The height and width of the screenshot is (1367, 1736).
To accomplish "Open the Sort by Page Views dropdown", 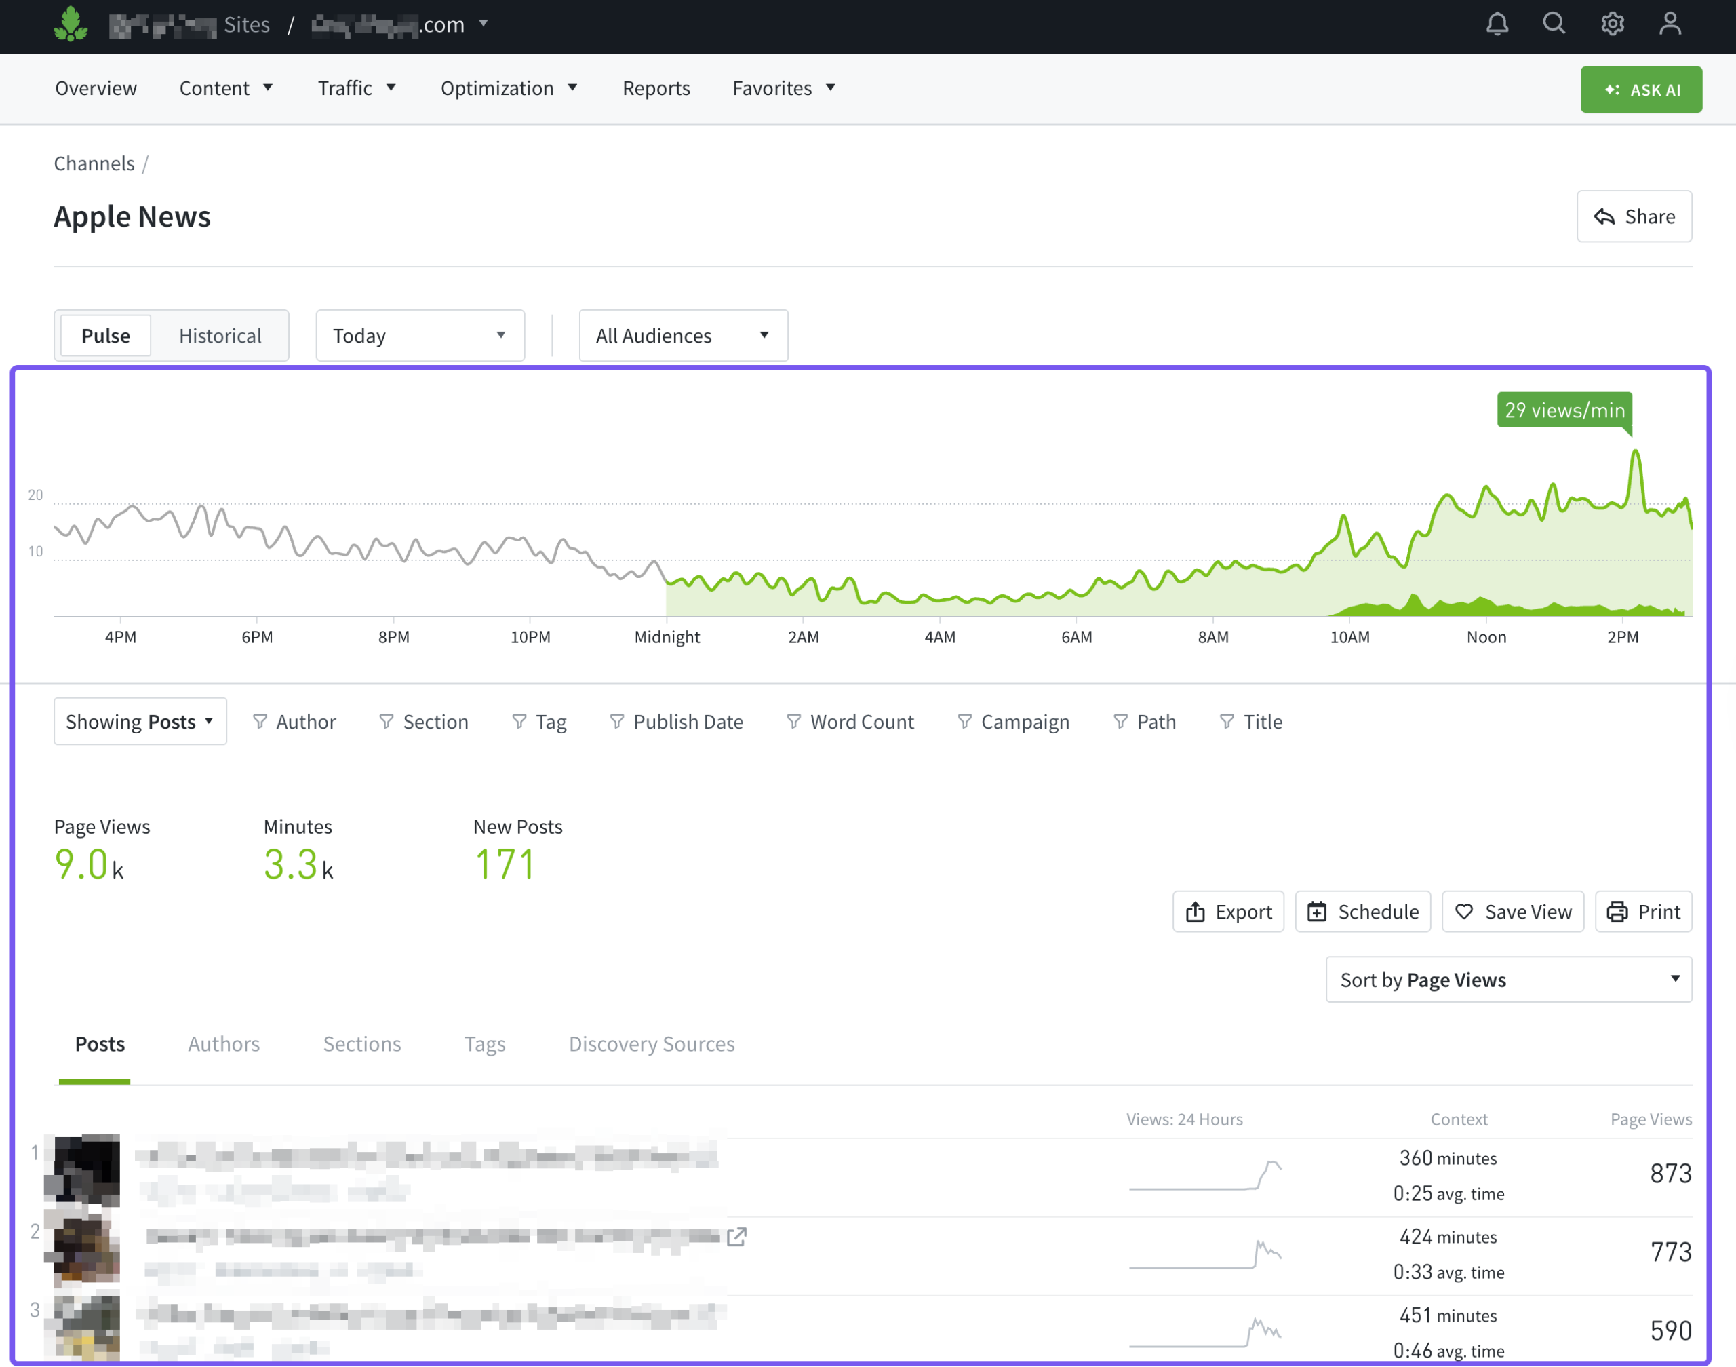I will point(1508,980).
